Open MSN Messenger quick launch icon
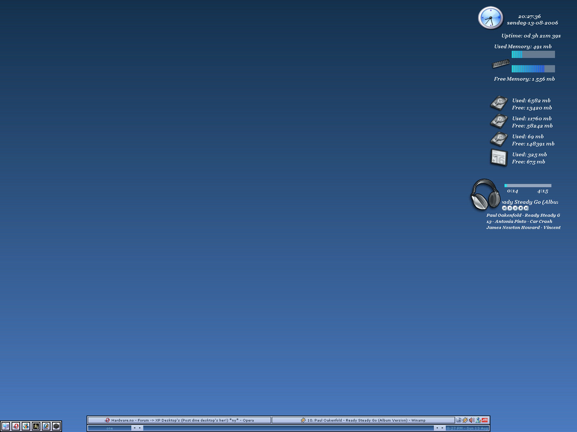 click(26, 426)
